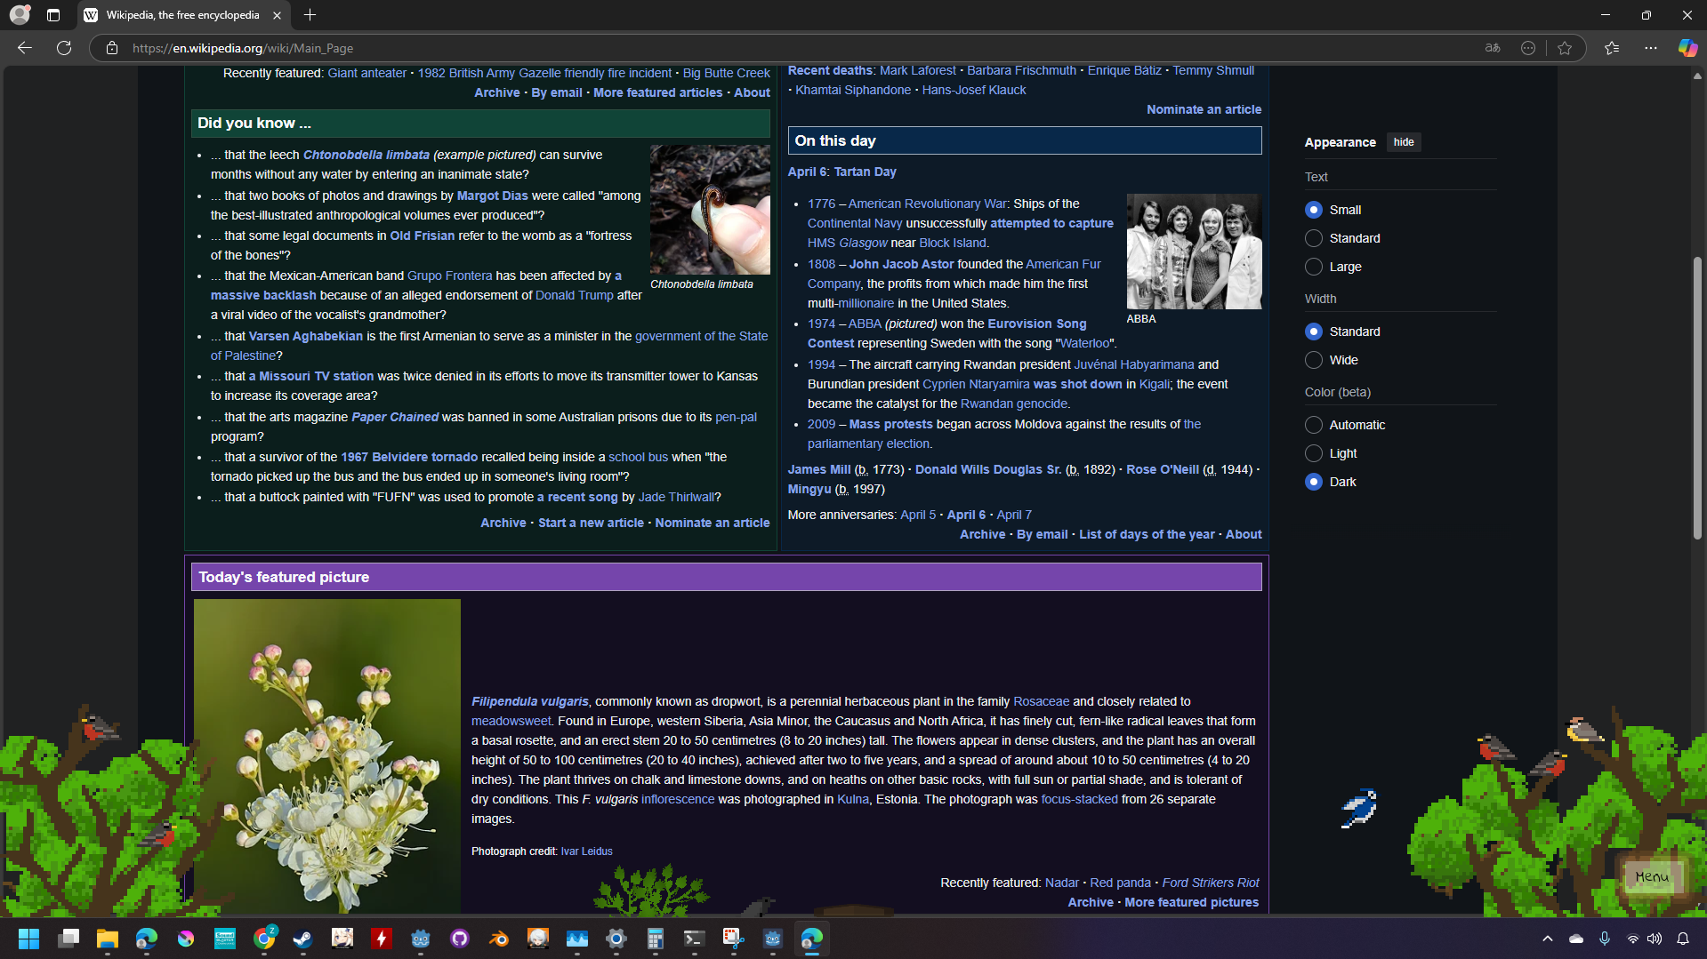The height and width of the screenshot is (959, 1707).
Task: Open the ABBA photo thumbnail
Action: click(1194, 252)
